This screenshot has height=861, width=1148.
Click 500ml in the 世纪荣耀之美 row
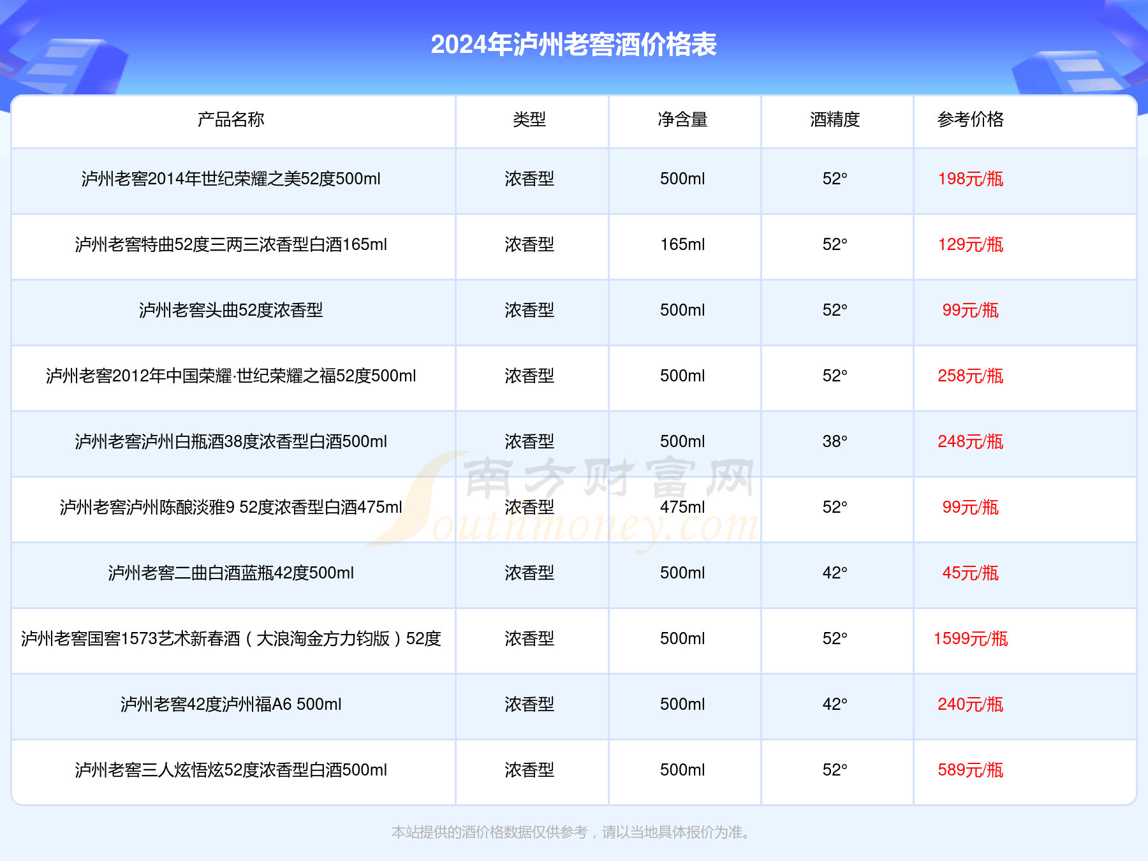(x=682, y=179)
